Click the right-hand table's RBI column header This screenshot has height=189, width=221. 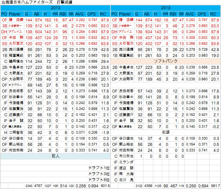coord(174,14)
